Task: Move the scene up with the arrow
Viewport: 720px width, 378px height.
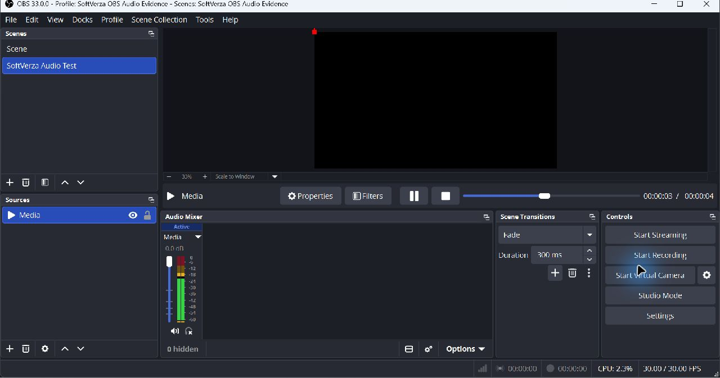Action: (65, 183)
